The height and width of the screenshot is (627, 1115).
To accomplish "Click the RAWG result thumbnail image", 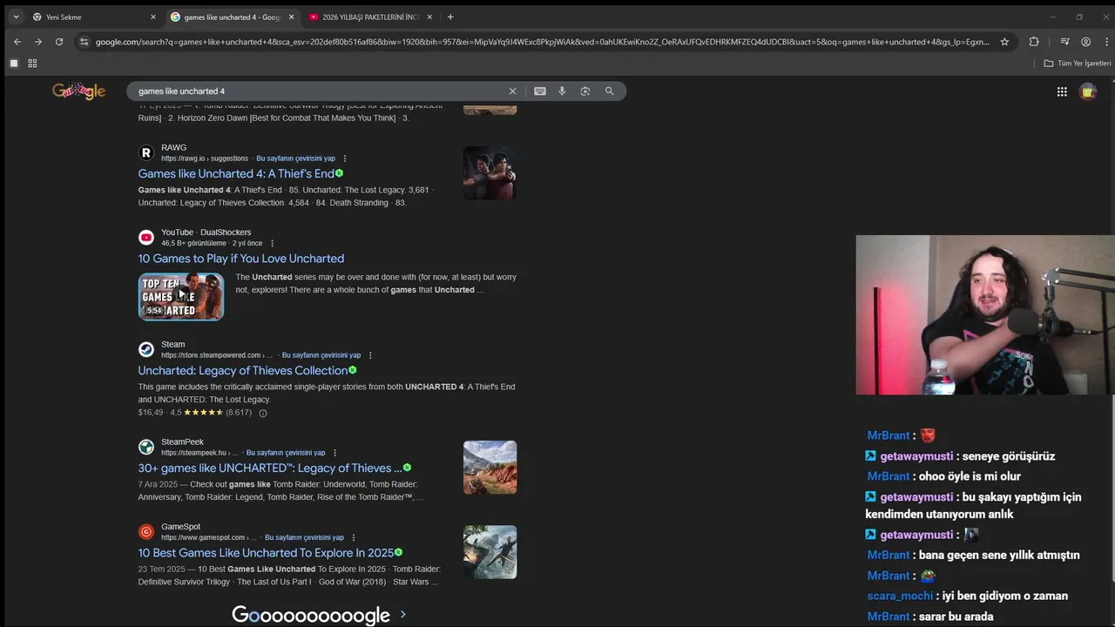I will (x=490, y=172).
